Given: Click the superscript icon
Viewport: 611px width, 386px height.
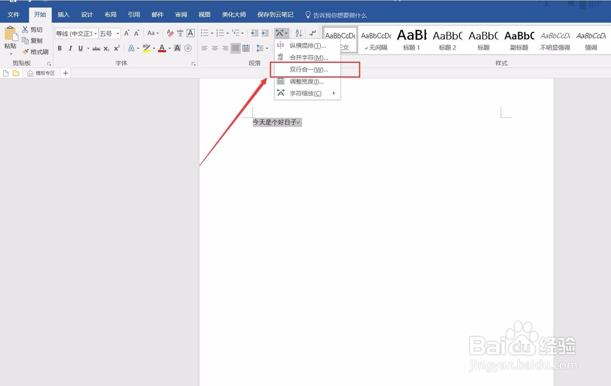Looking at the screenshot, I should tap(116, 48).
